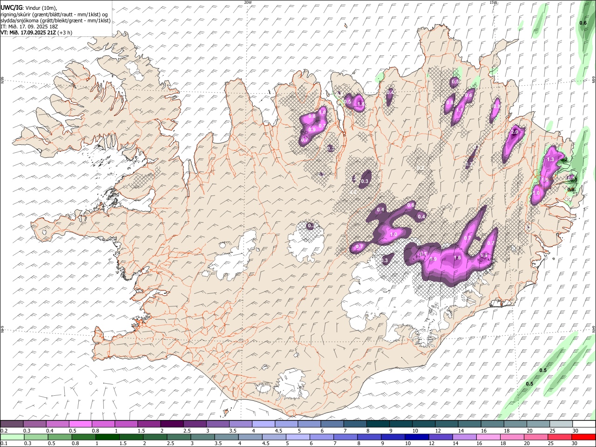Click the rigning/skúrir legend description line
This screenshot has height=447, width=596.
click(x=54, y=14)
